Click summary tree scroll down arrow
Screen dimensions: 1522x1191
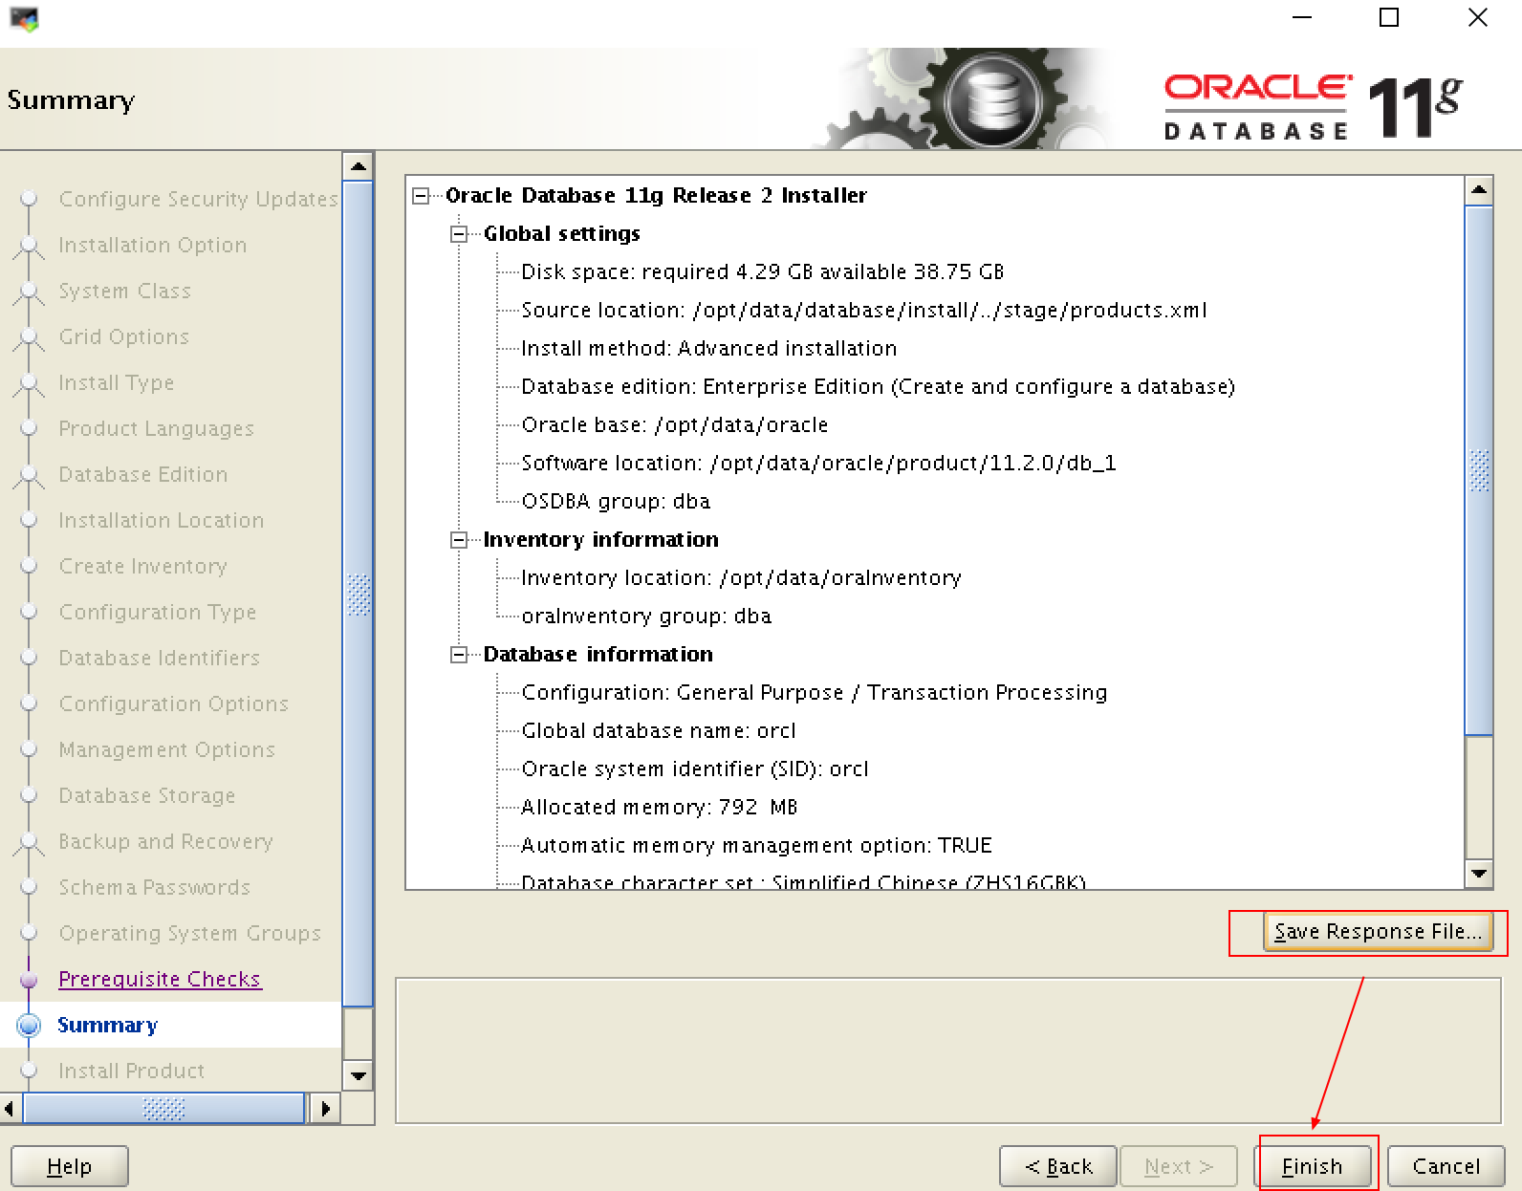[1479, 873]
